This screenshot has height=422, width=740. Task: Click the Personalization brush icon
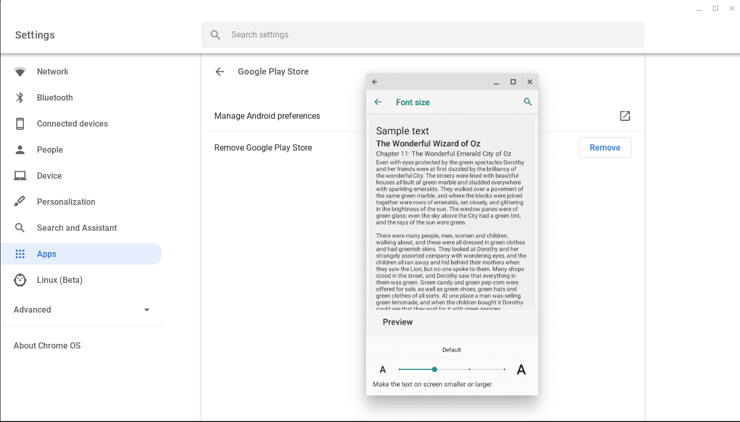(x=20, y=202)
